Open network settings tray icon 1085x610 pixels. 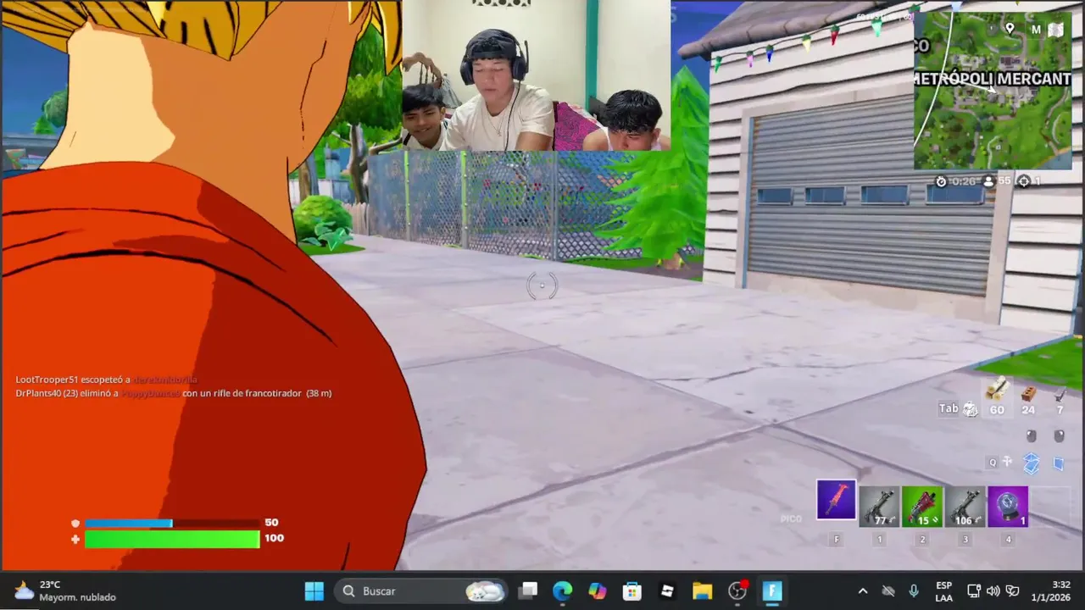(974, 591)
